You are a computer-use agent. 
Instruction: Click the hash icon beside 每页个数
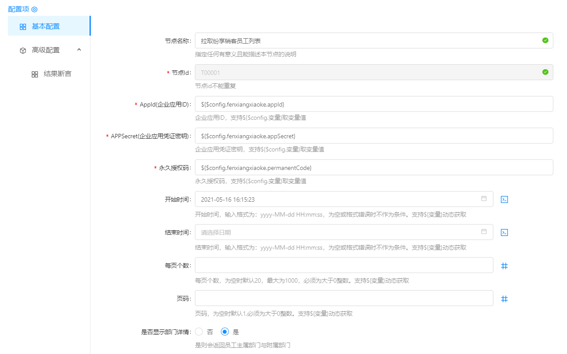pyautogui.click(x=504, y=266)
